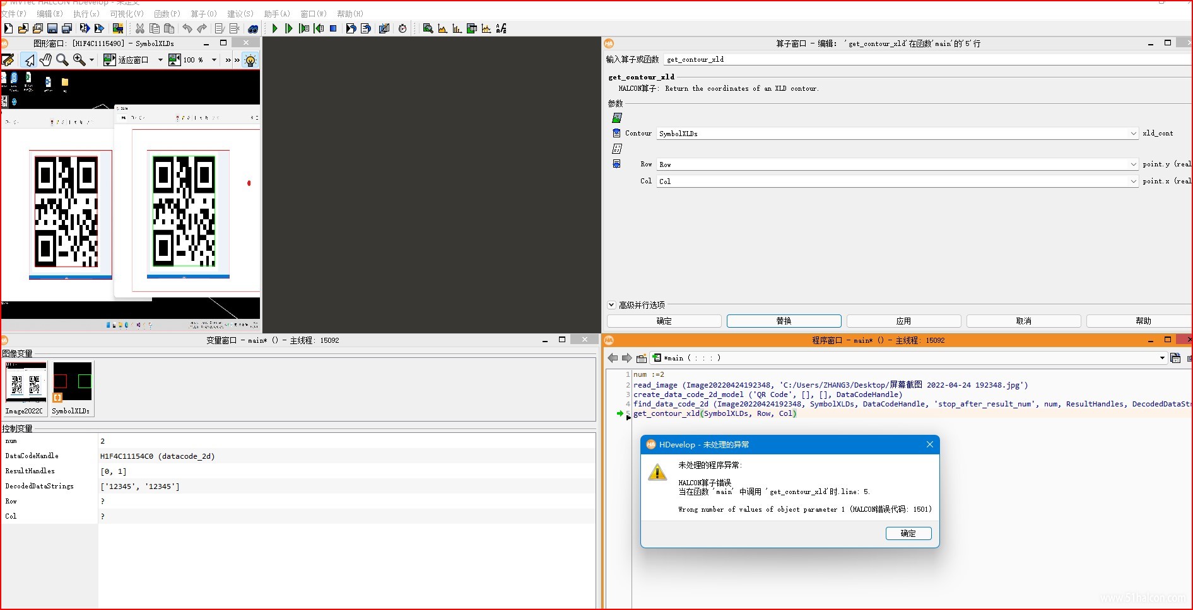Click the Cut scissors icon
The height and width of the screenshot is (610, 1193).
click(140, 28)
